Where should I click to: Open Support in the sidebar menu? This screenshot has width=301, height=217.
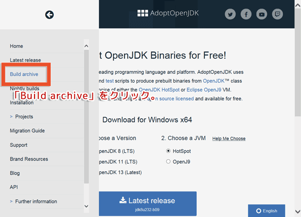(x=19, y=145)
